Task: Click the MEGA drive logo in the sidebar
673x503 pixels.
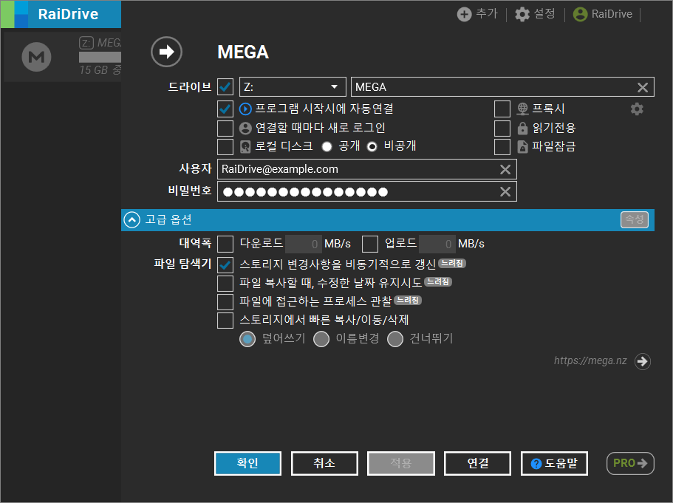Action: coord(36,57)
